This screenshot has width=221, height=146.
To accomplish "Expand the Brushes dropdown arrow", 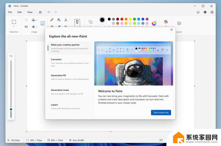I will [x=77, y=26].
